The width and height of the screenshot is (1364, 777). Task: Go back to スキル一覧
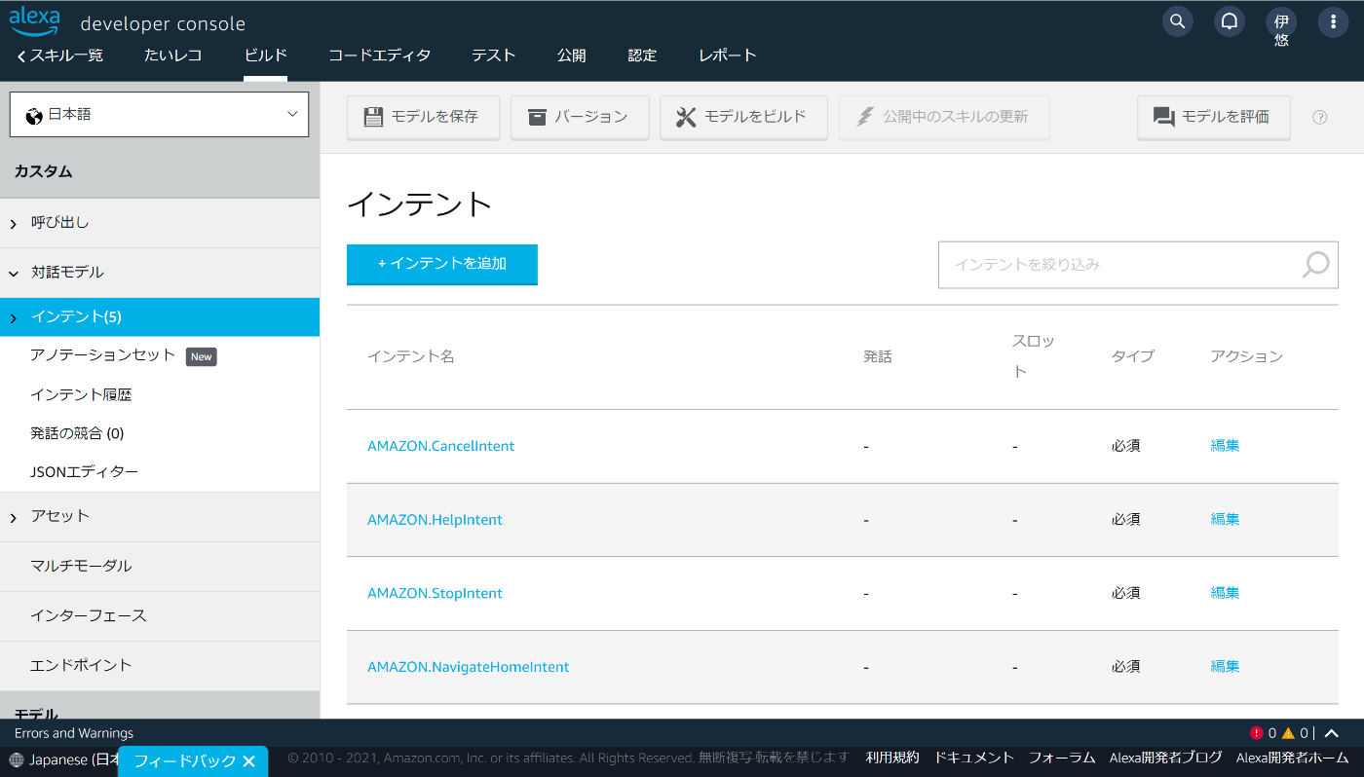59,55
